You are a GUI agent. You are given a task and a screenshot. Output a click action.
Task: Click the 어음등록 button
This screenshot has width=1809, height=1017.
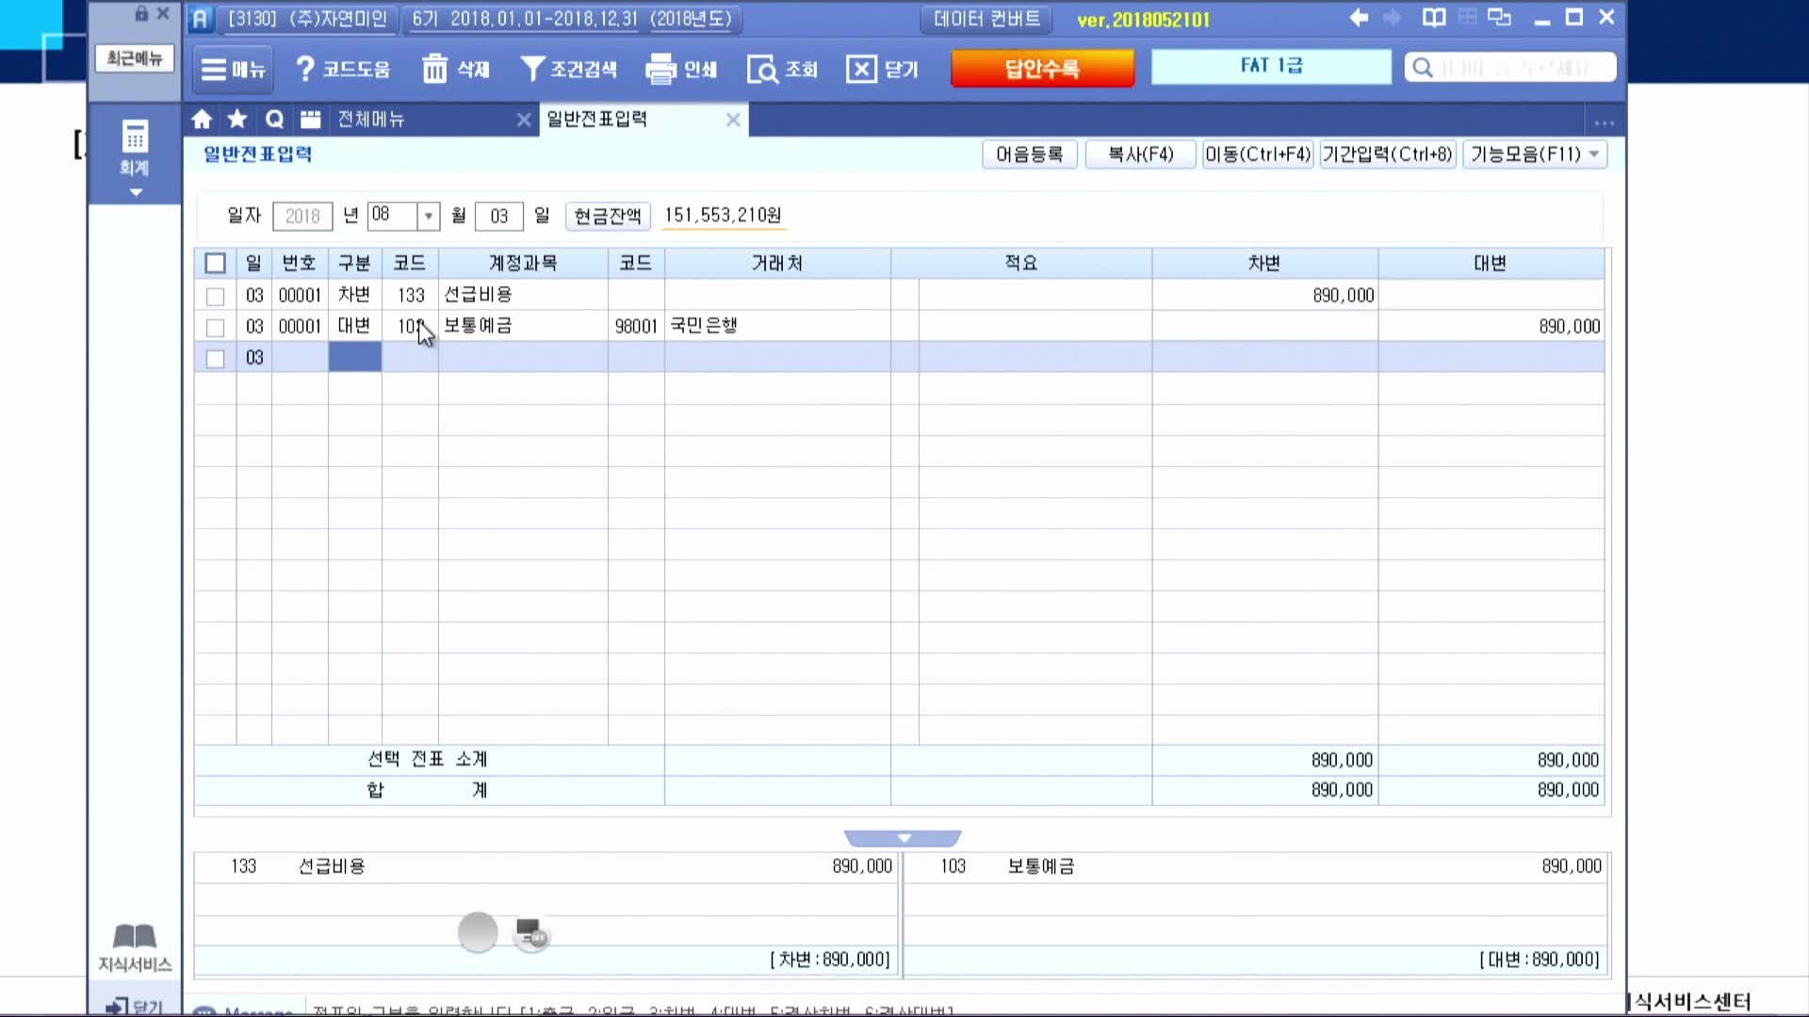(x=1029, y=154)
